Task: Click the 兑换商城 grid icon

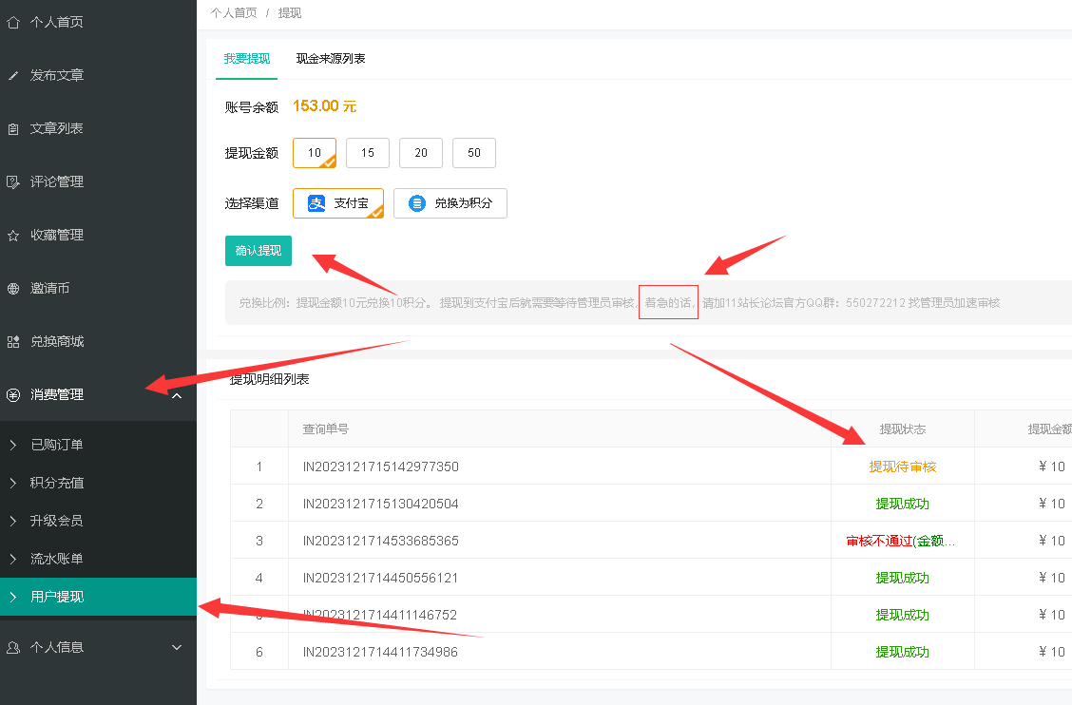Action: click(x=13, y=341)
